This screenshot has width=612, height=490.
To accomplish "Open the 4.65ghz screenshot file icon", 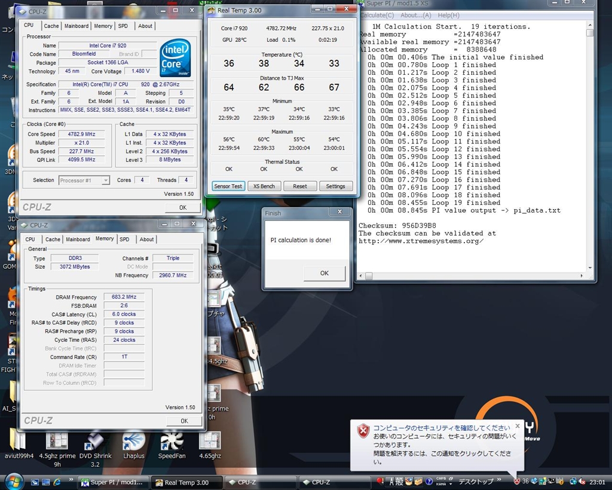I will 210,441.
